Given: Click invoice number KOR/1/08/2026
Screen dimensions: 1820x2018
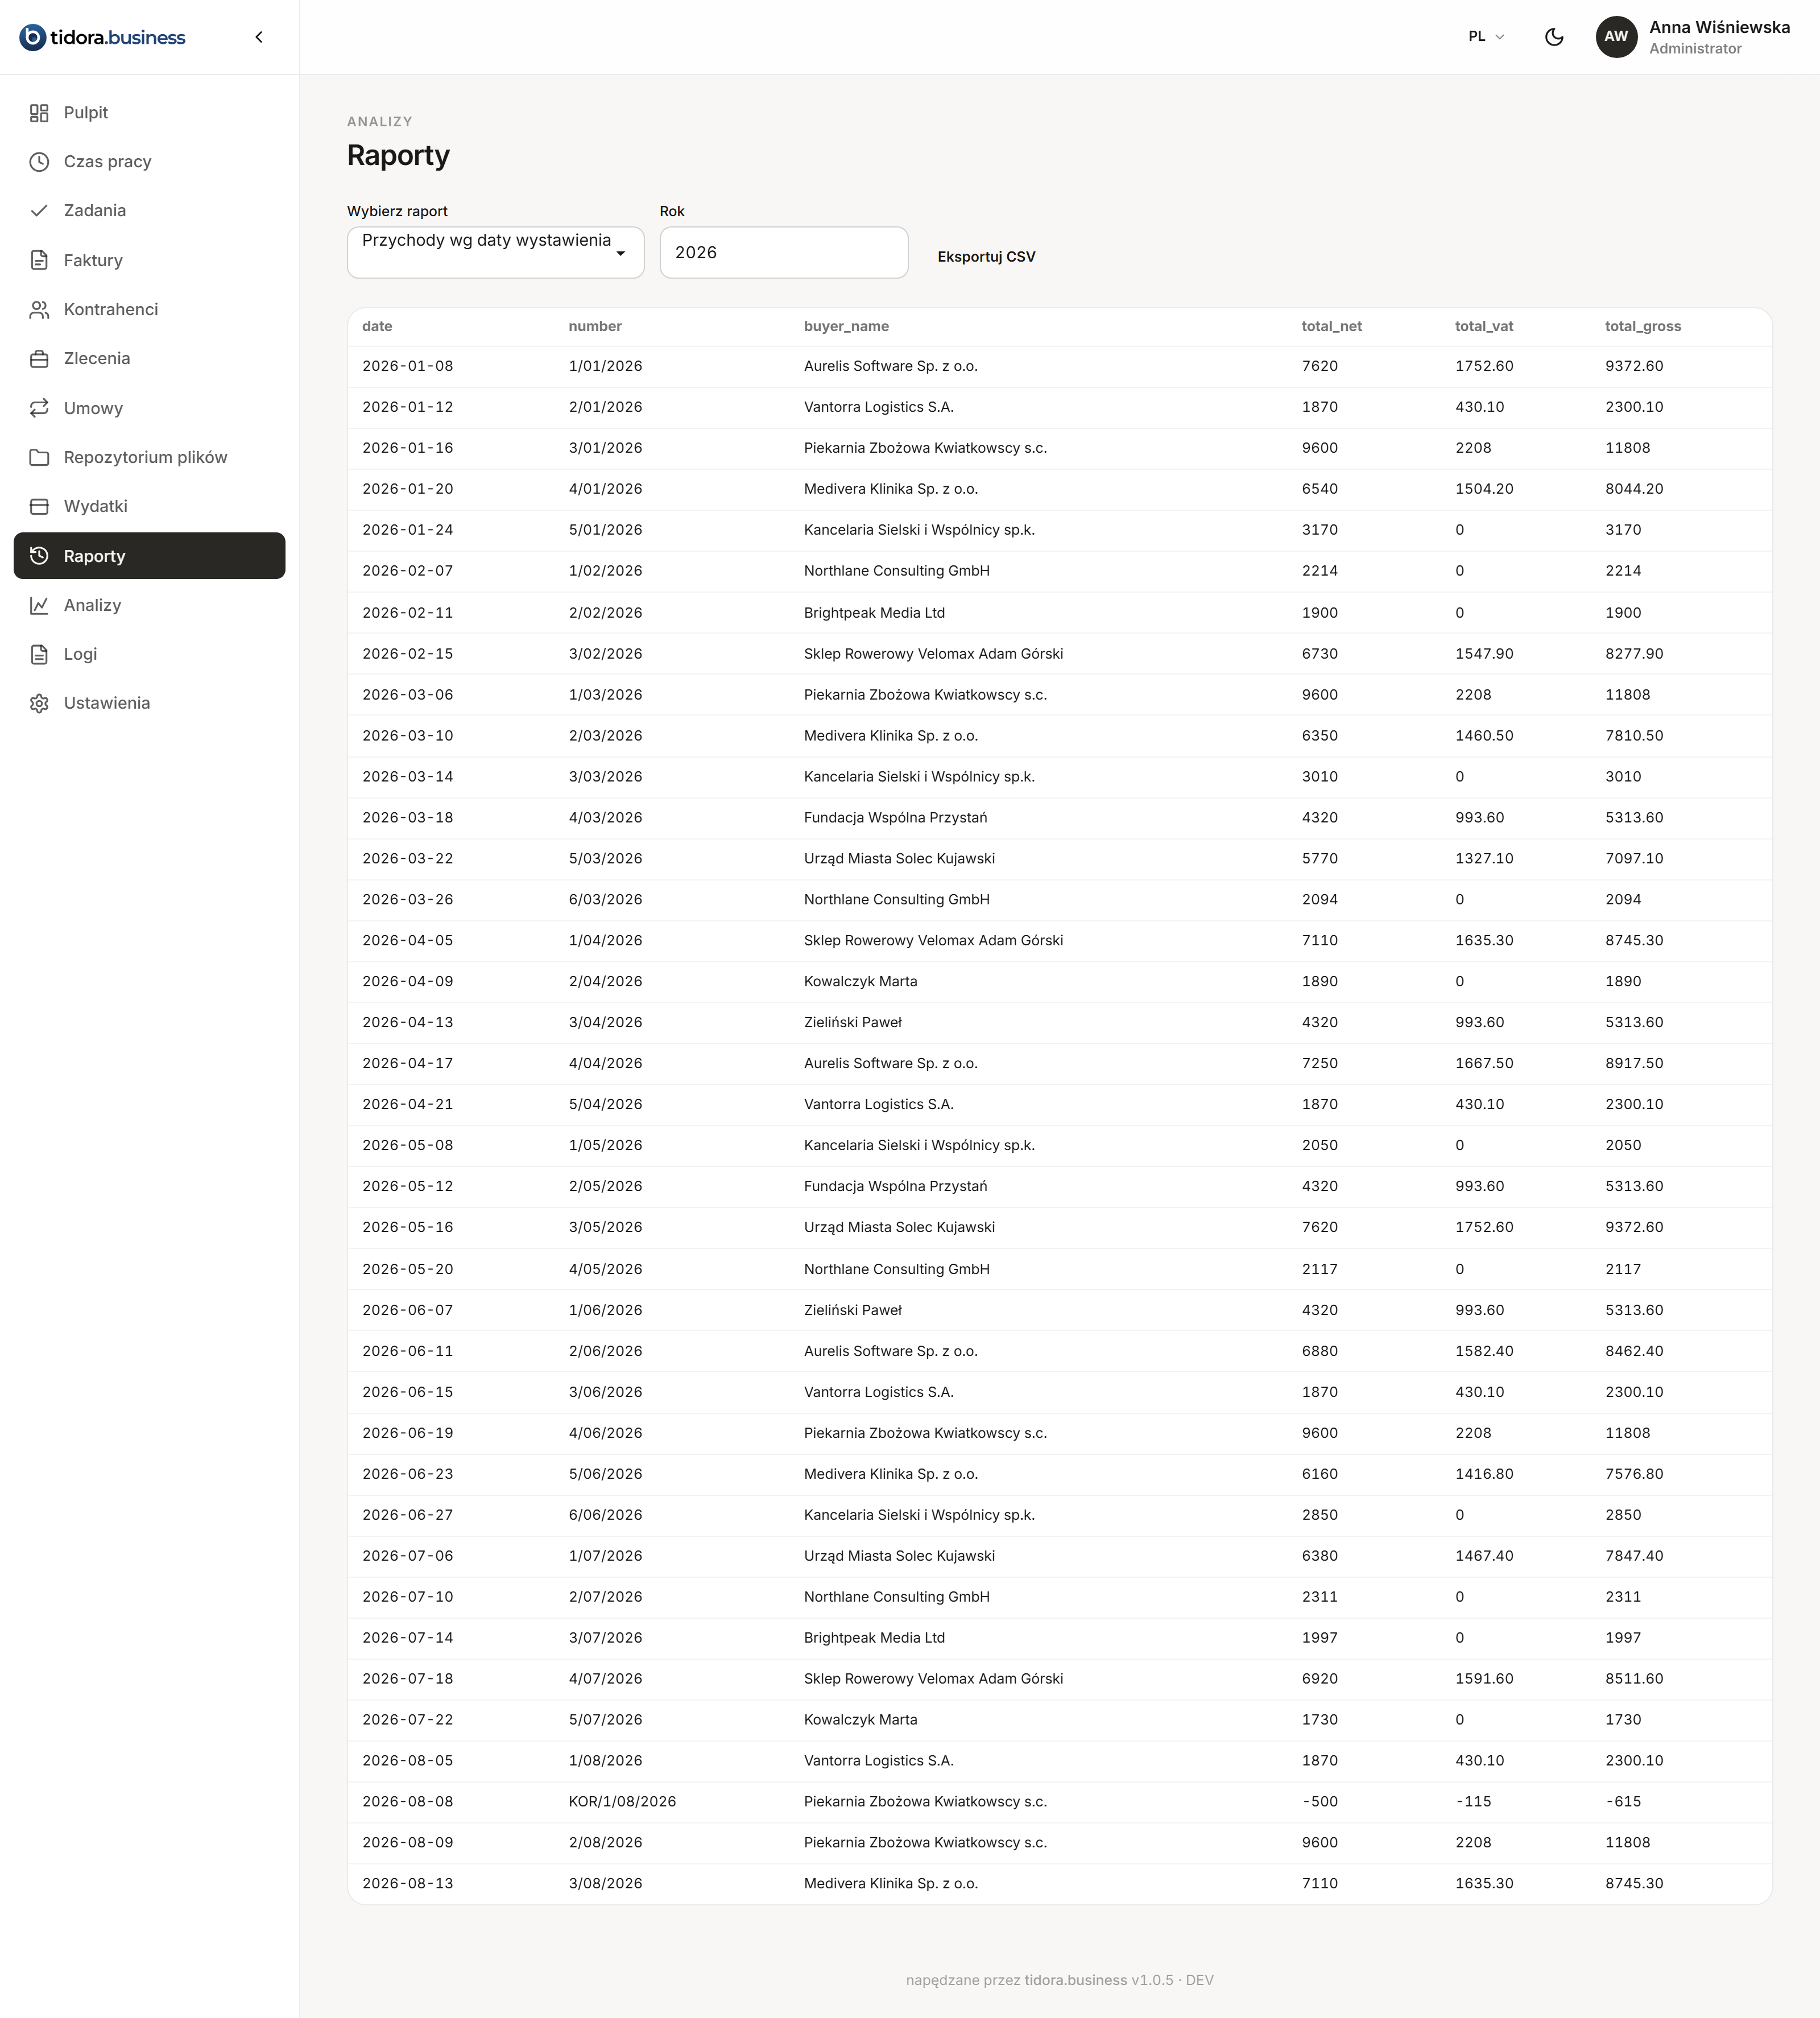Looking at the screenshot, I should (x=622, y=1802).
